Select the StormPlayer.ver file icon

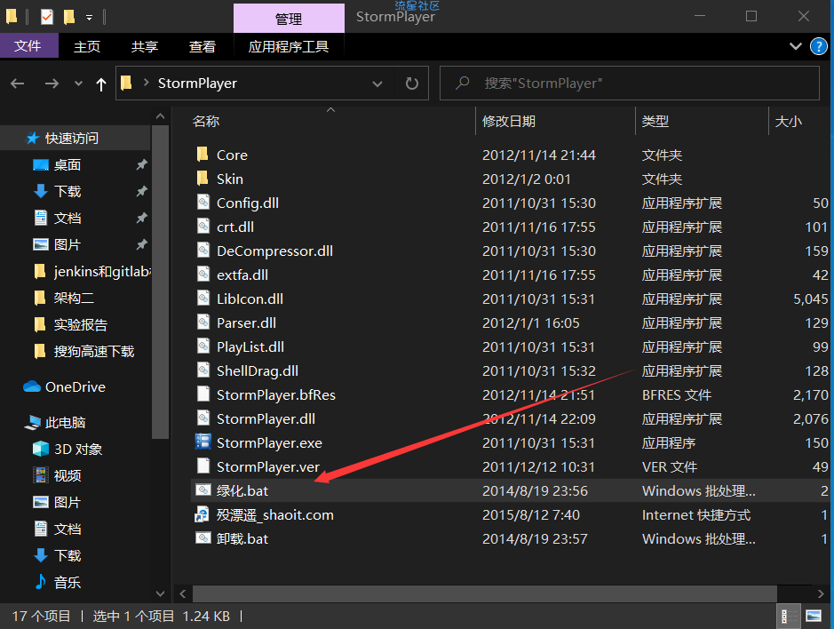coord(203,466)
